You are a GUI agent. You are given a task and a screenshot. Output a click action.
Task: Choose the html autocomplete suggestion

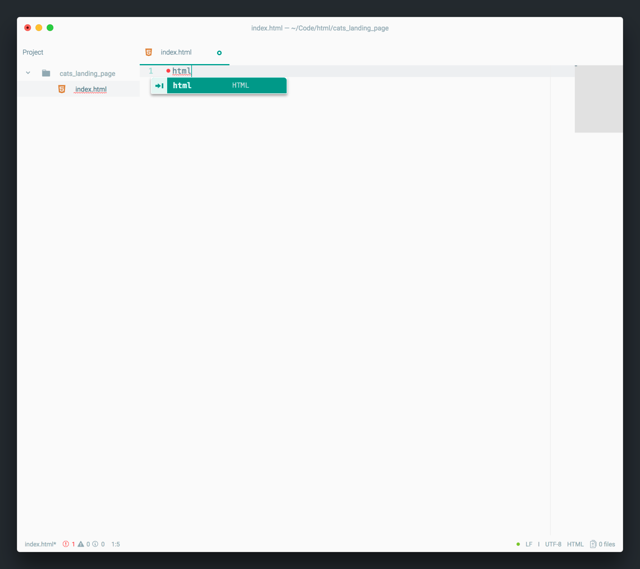click(x=219, y=85)
